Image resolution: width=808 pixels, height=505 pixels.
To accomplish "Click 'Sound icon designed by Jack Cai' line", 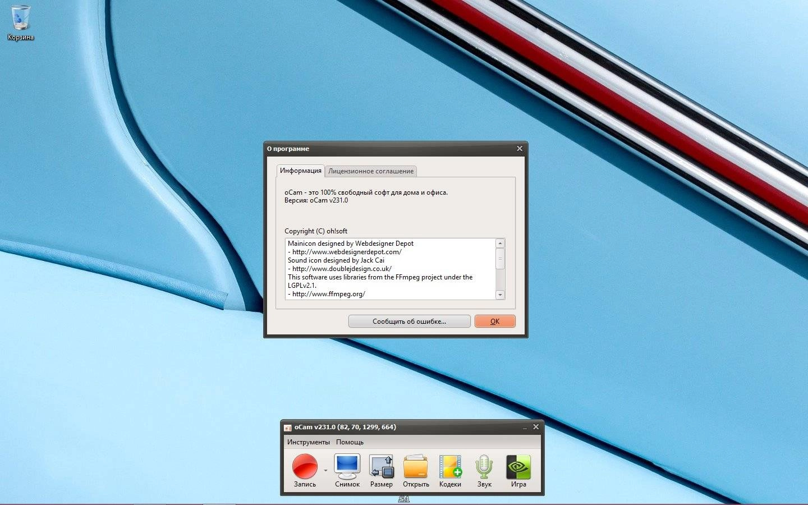I will point(336,260).
